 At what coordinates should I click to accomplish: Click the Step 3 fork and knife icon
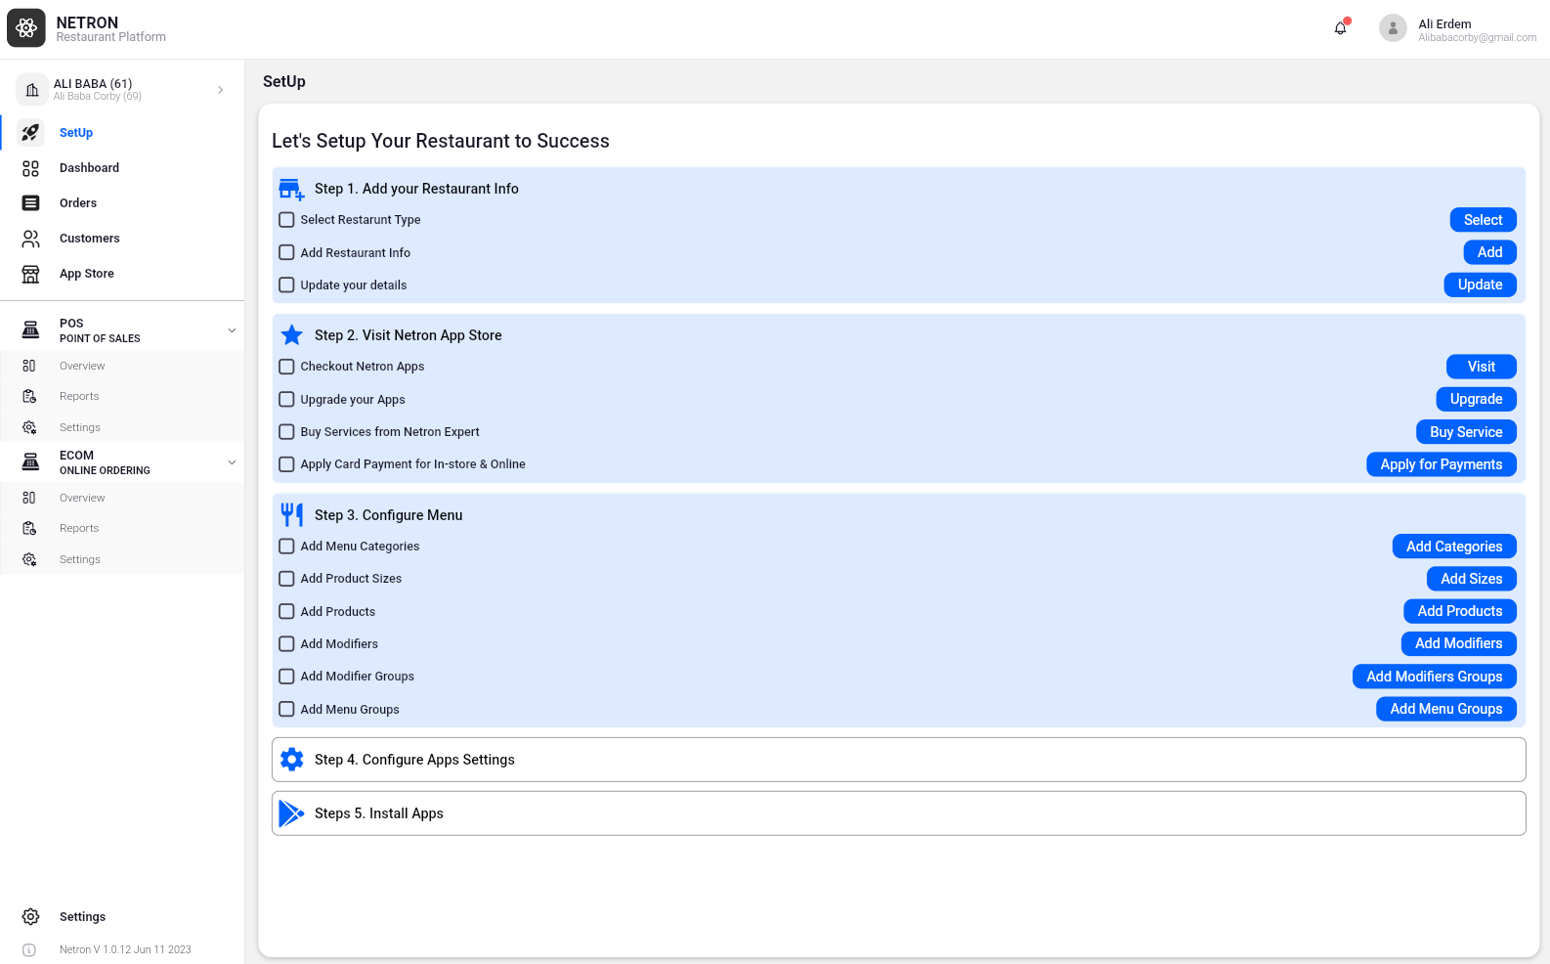[x=291, y=515]
